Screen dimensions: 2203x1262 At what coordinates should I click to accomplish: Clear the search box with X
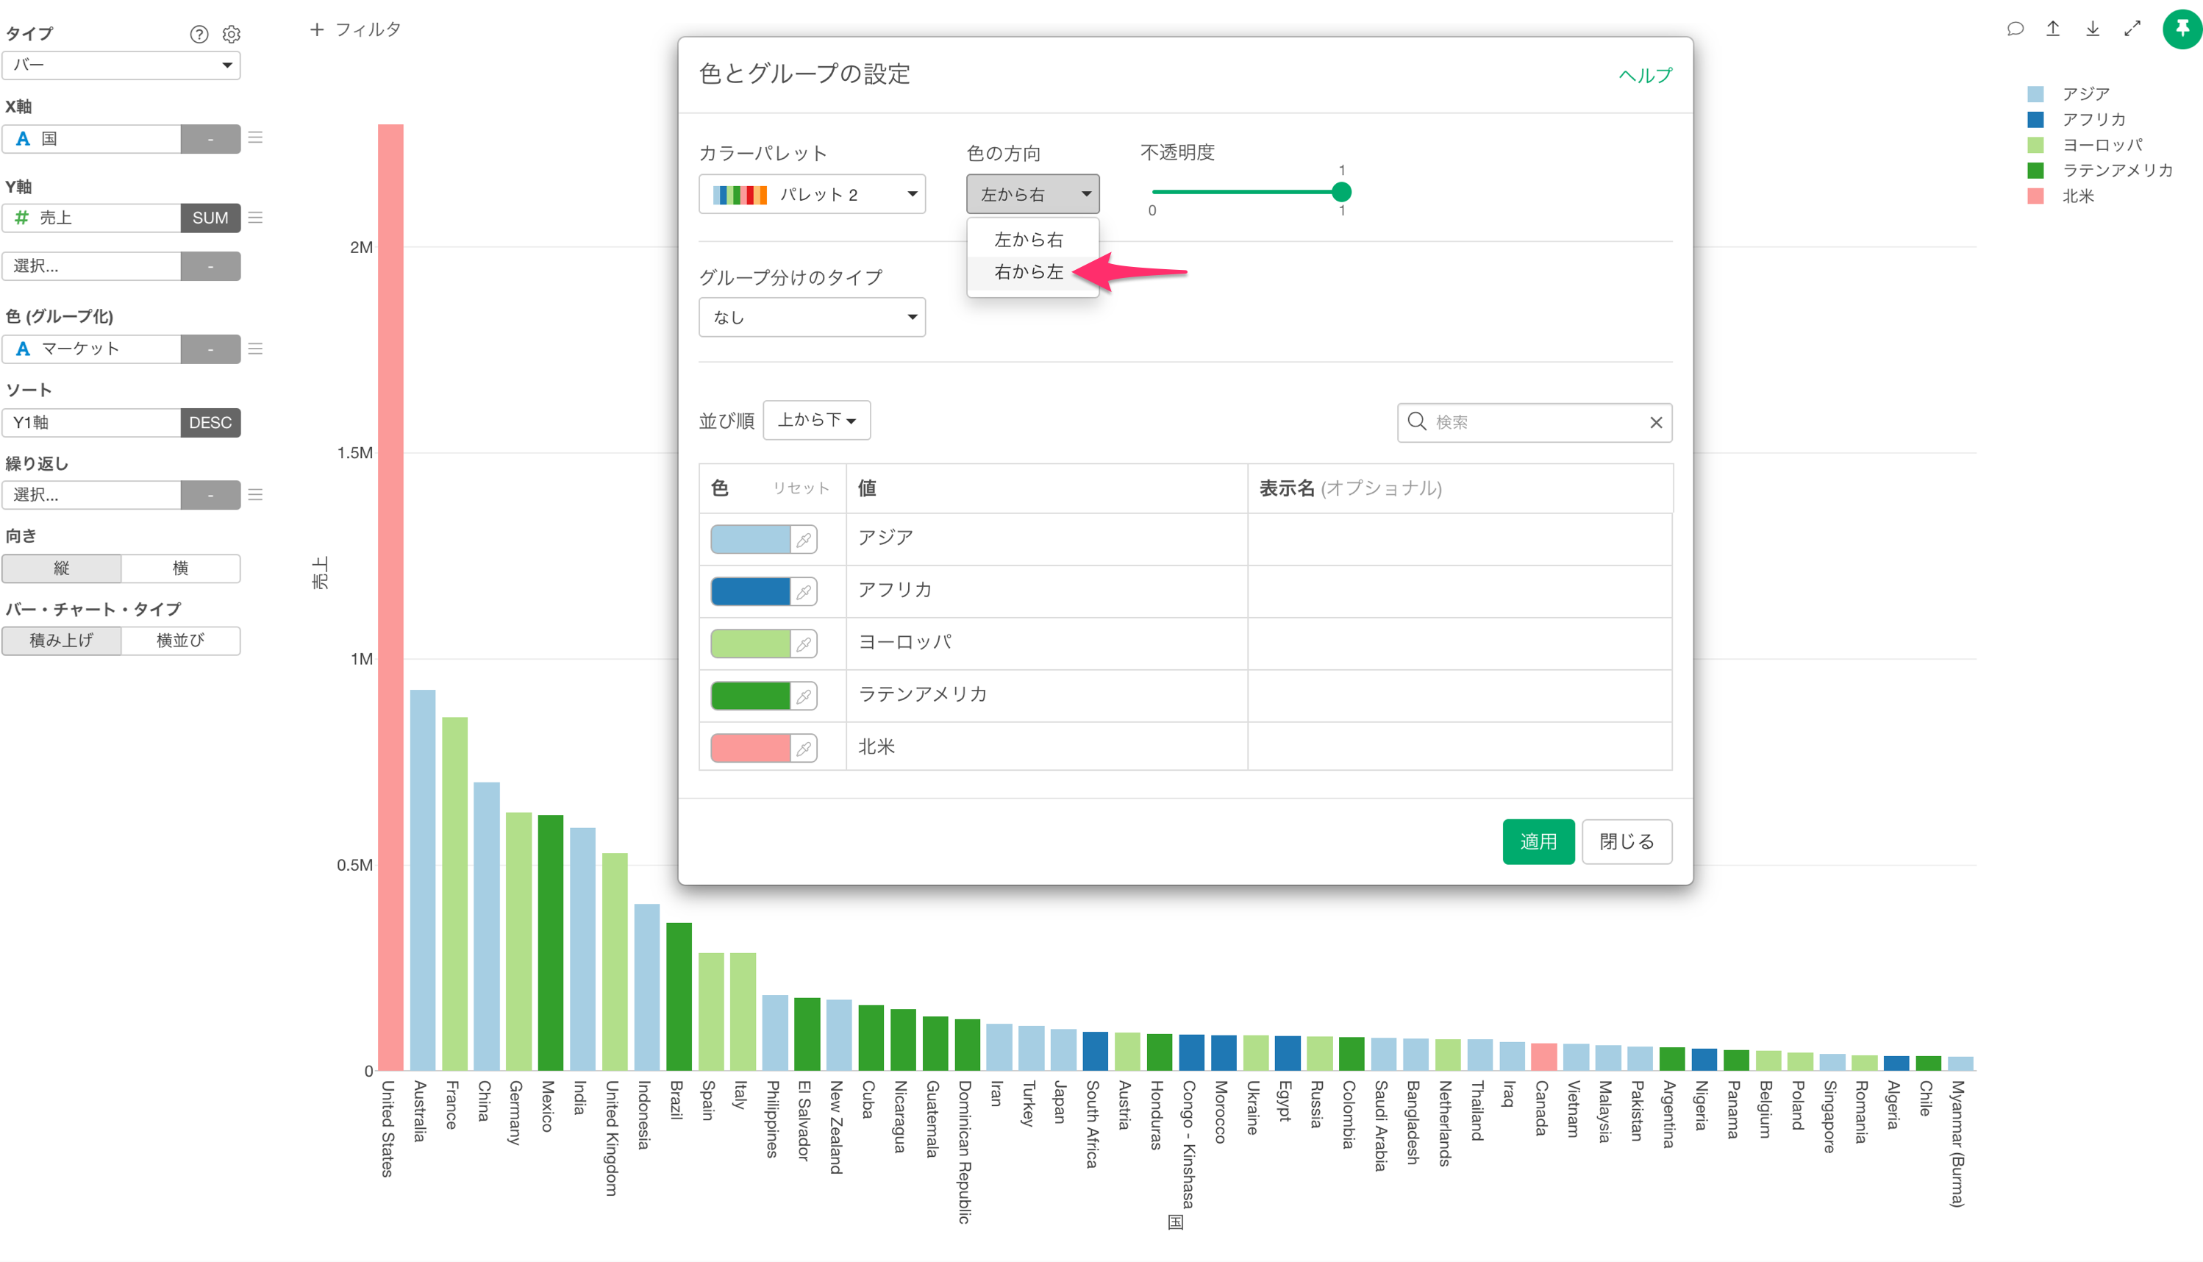pos(1656,422)
